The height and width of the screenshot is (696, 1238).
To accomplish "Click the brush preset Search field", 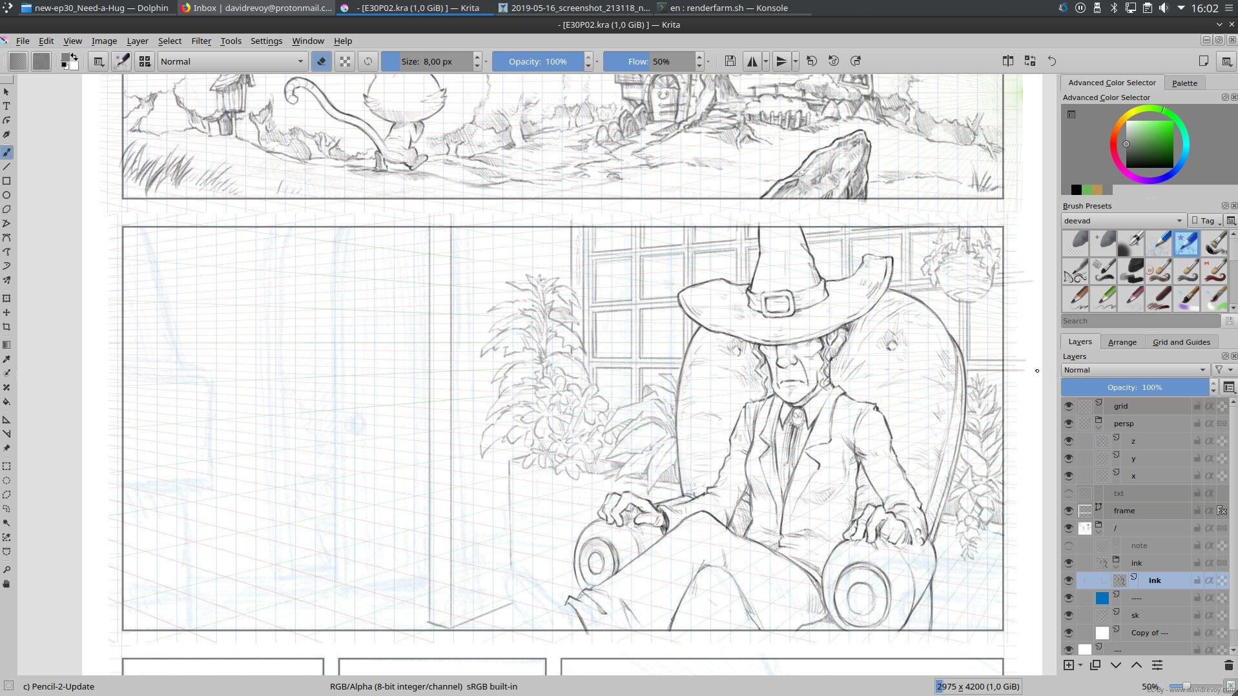I will 1140,321.
